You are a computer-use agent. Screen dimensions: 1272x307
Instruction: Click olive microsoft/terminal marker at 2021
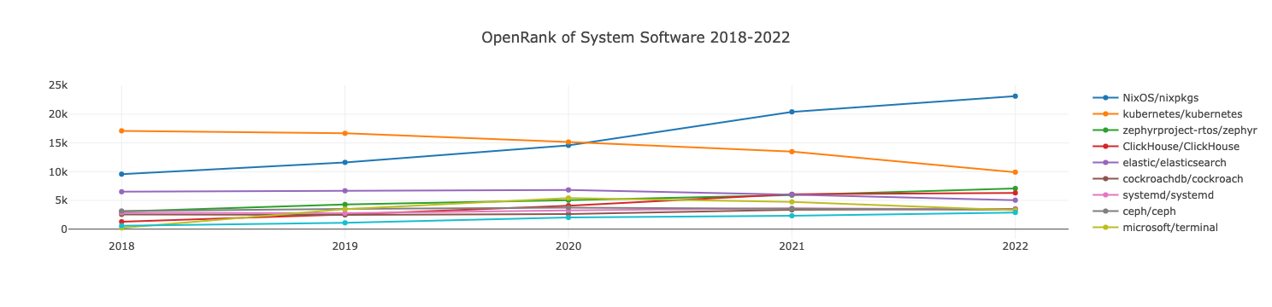(792, 202)
